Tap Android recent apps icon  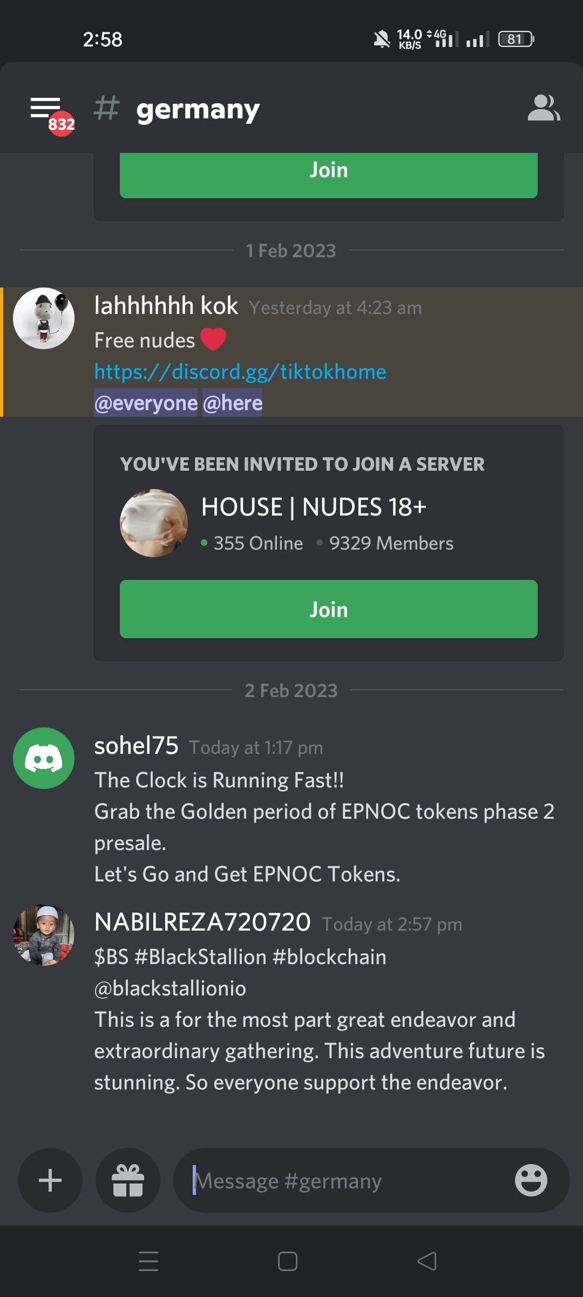148,1261
